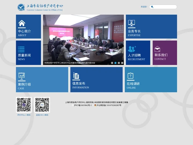Image resolution: width=193 pixels, height=145 pixels.
Task: Go to the 在线调研 ONLINE label
Action: click(x=133, y=86)
